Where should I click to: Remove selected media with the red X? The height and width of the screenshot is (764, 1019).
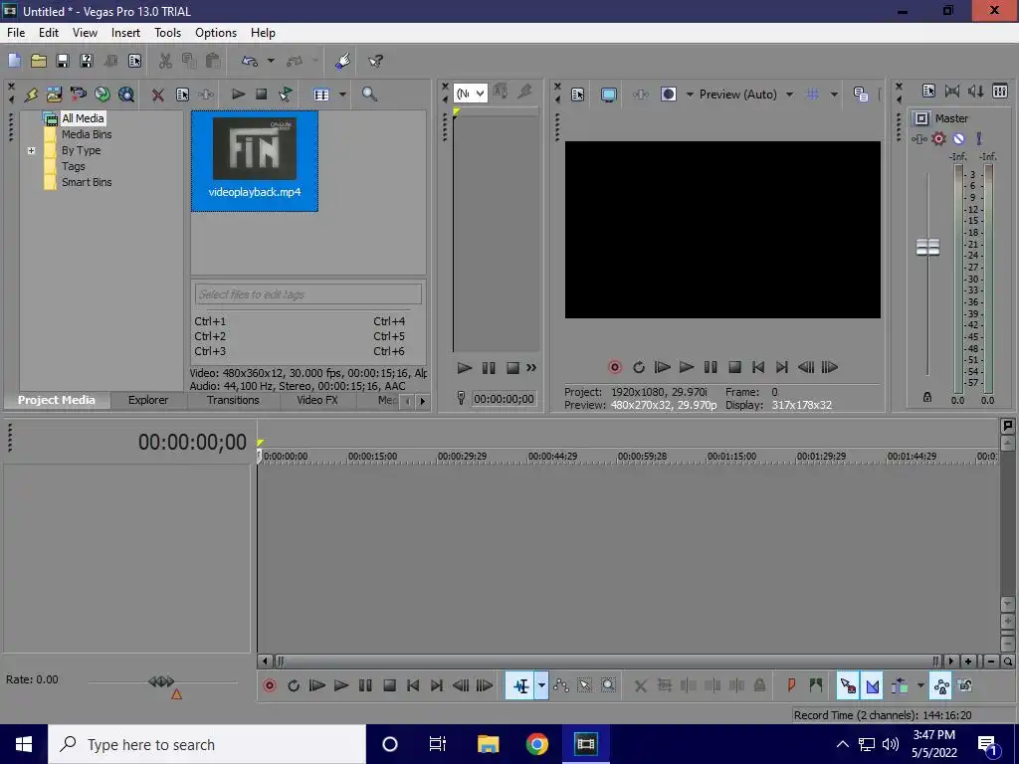[x=157, y=95]
